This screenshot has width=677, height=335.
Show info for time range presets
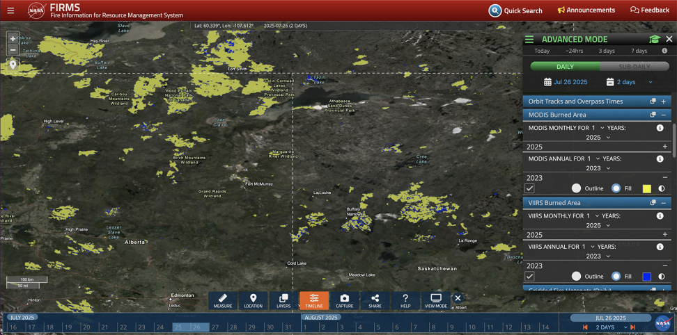[664, 51]
